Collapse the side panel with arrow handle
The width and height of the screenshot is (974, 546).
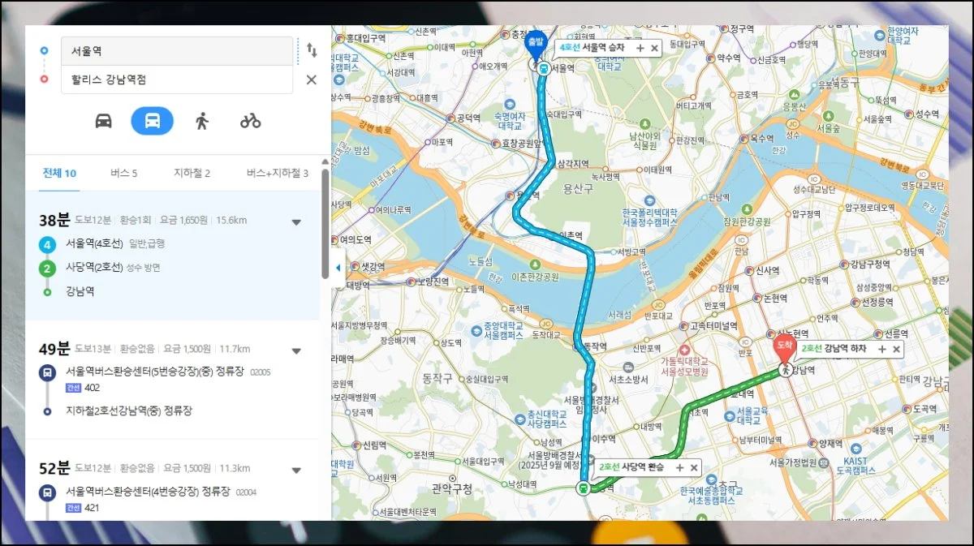tap(338, 269)
